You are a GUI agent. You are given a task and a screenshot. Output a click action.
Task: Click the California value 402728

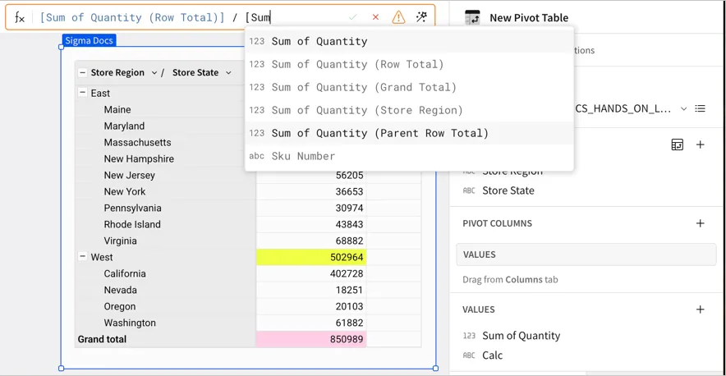pos(311,273)
